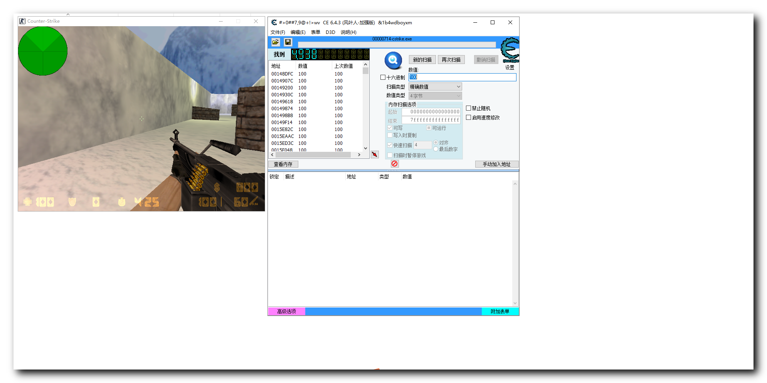Toggle the 扫描时暂停游戏 checkbox
This screenshot has height=383, width=767.
point(390,155)
